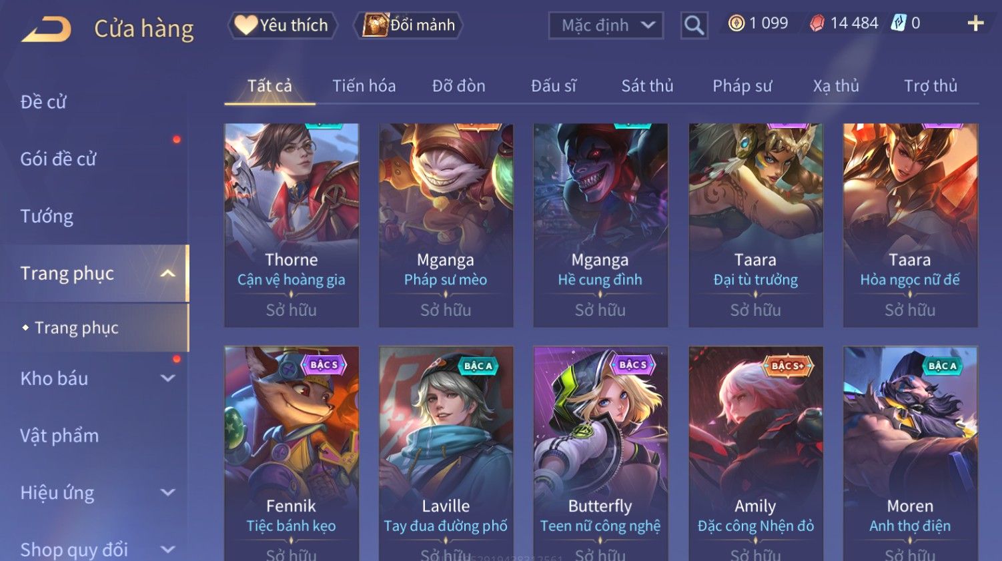The height and width of the screenshot is (561, 1002).
Task: Select Amily Đặc công Nhện đỏ skin
Action: pyautogui.click(x=756, y=453)
